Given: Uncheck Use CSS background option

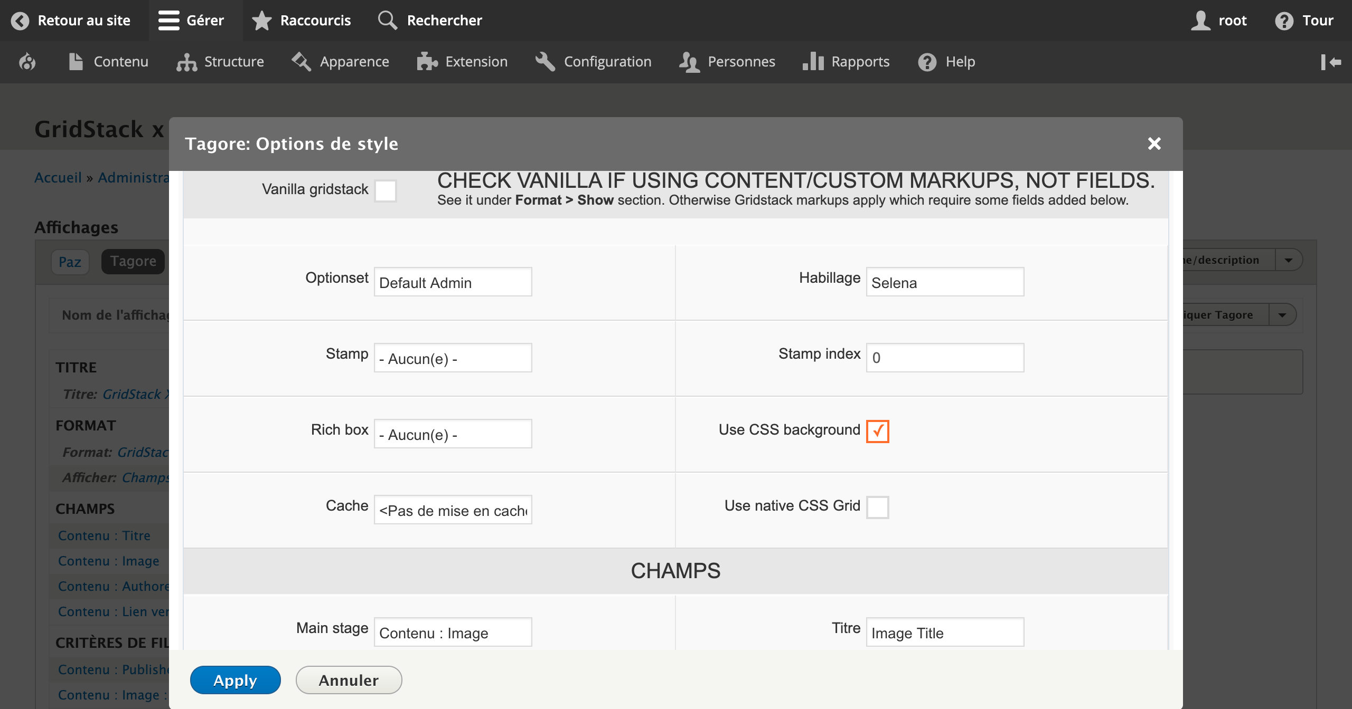Looking at the screenshot, I should 877,431.
